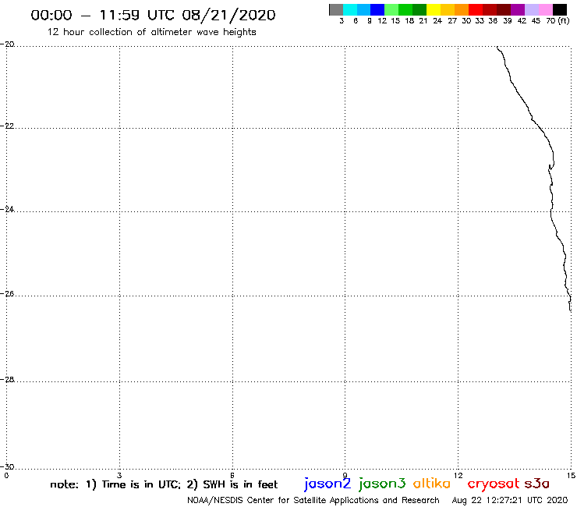Click 'NOAA/NESDIS Center for Satellite Applications and Research'
The height and width of the screenshot is (507, 577).
point(313,500)
